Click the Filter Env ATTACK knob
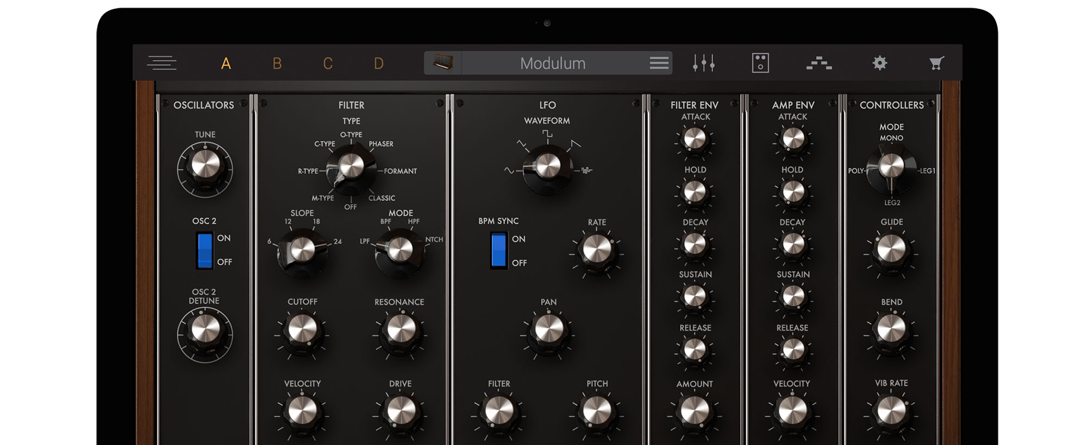This screenshot has width=1087, height=445. [695, 139]
